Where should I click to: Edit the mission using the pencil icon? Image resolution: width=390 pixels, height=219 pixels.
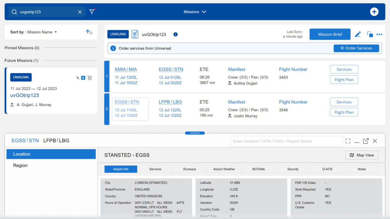click(x=358, y=34)
